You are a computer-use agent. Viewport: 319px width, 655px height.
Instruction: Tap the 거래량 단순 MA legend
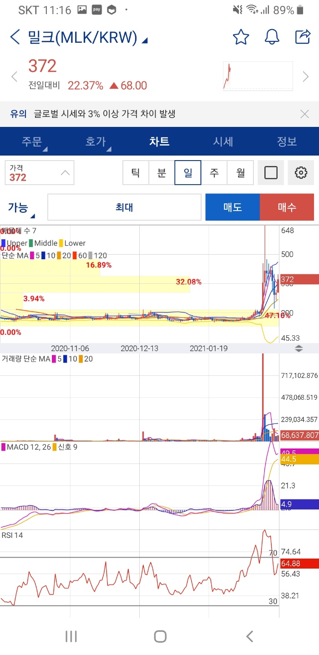tap(47, 359)
